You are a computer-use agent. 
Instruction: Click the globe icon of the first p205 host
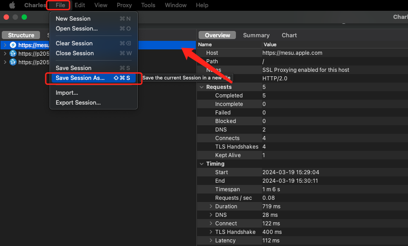point(13,53)
